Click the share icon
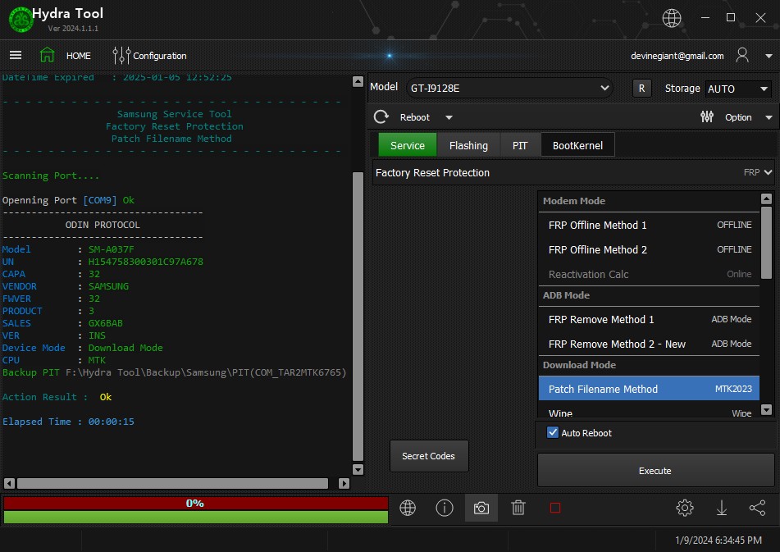Screen dimensions: 780x552 pyautogui.click(x=758, y=508)
